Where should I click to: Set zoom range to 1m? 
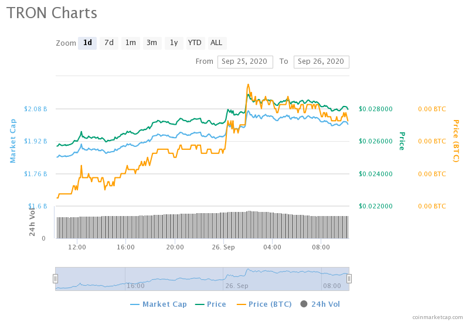coord(130,43)
